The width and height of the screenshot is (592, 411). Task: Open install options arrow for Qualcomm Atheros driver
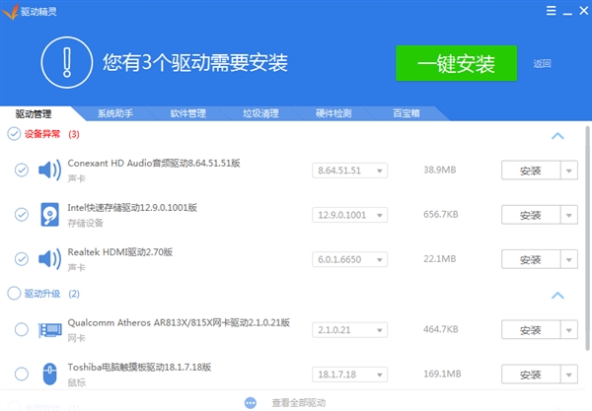click(x=569, y=330)
